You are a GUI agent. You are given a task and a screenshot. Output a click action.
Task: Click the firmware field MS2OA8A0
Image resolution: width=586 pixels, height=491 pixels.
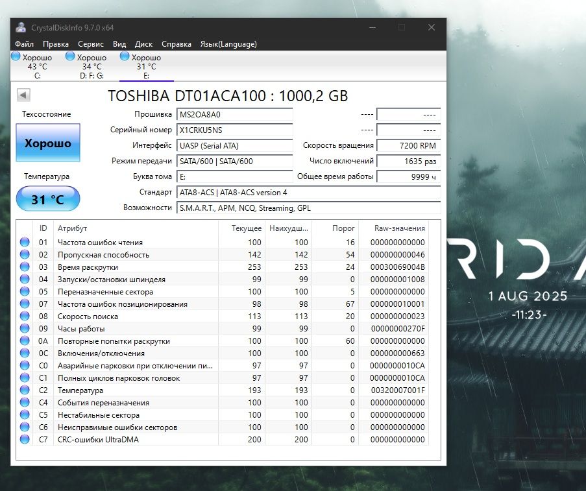point(235,114)
